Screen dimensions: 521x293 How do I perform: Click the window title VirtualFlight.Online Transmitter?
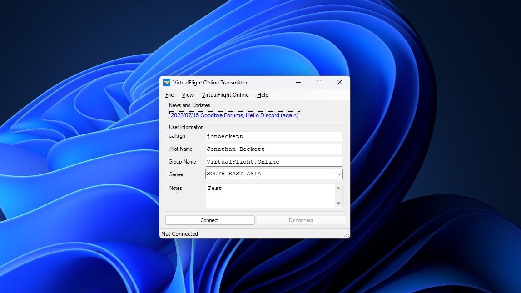pyautogui.click(x=210, y=82)
